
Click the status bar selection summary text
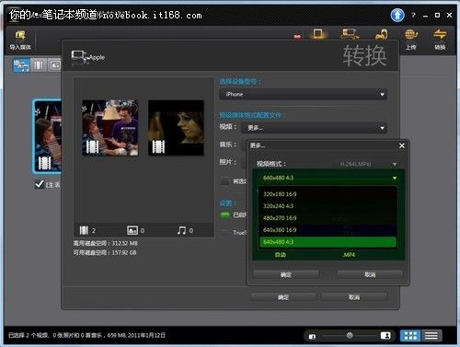(x=86, y=335)
